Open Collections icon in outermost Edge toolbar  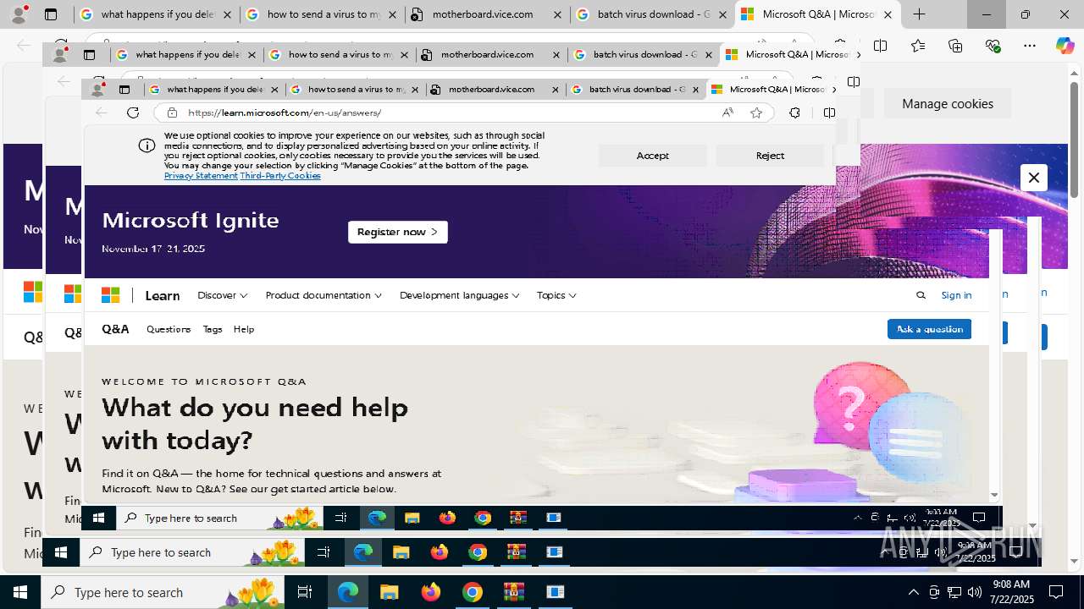coord(955,46)
